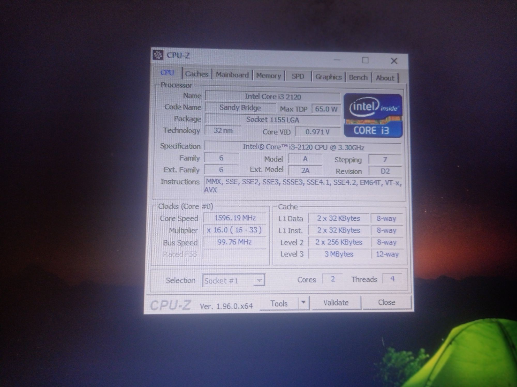Minimize the CPU-Z window

tap(337, 60)
